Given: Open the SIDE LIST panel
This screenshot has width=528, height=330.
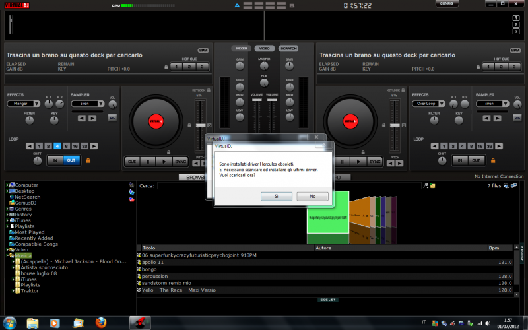Looking at the screenshot, I should [x=327, y=300].
